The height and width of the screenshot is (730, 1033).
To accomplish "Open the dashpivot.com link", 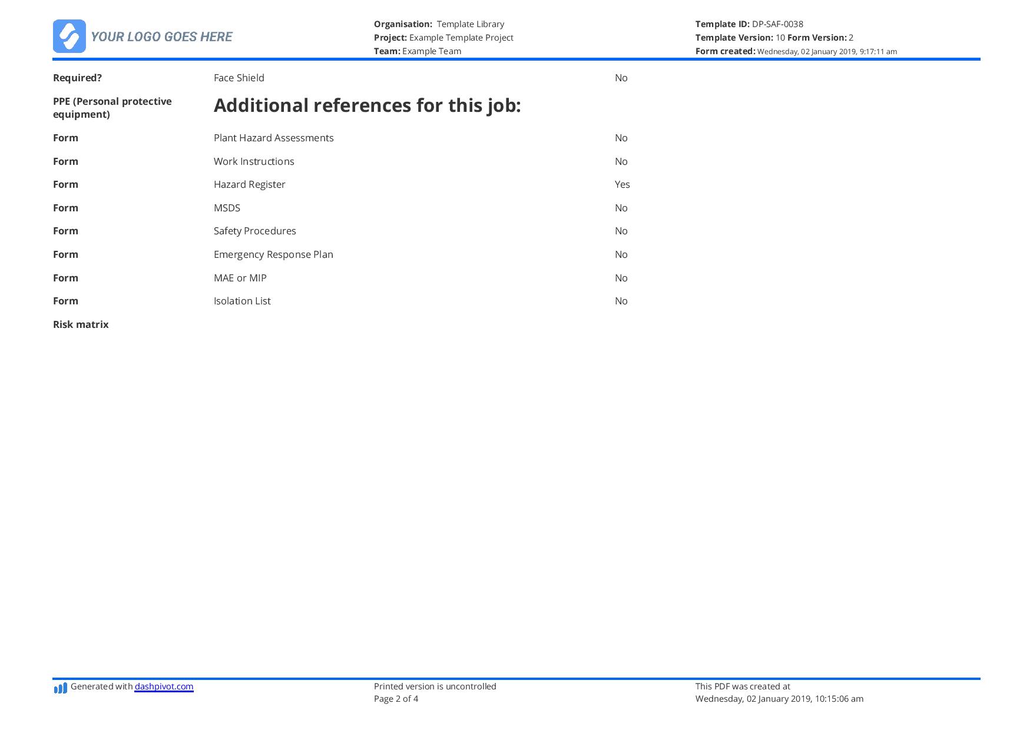I will pyautogui.click(x=164, y=686).
